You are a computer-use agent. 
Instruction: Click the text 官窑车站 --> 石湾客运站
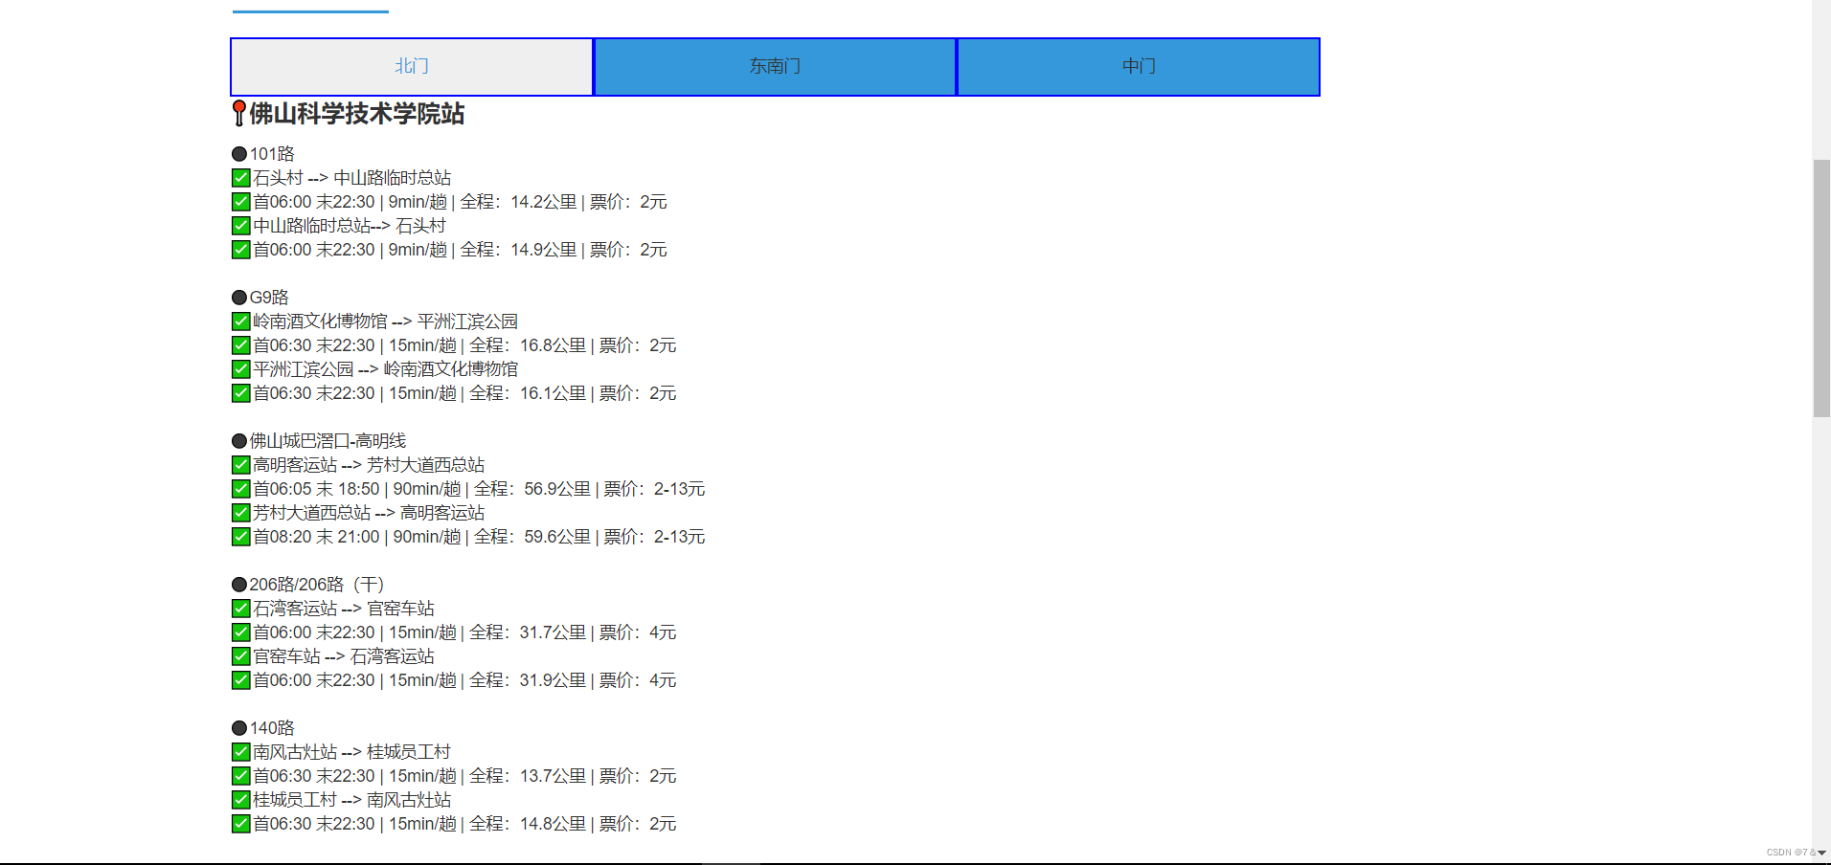(344, 656)
